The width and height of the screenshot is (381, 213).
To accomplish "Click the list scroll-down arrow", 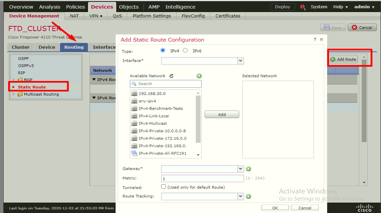I will tap(198, 155).
